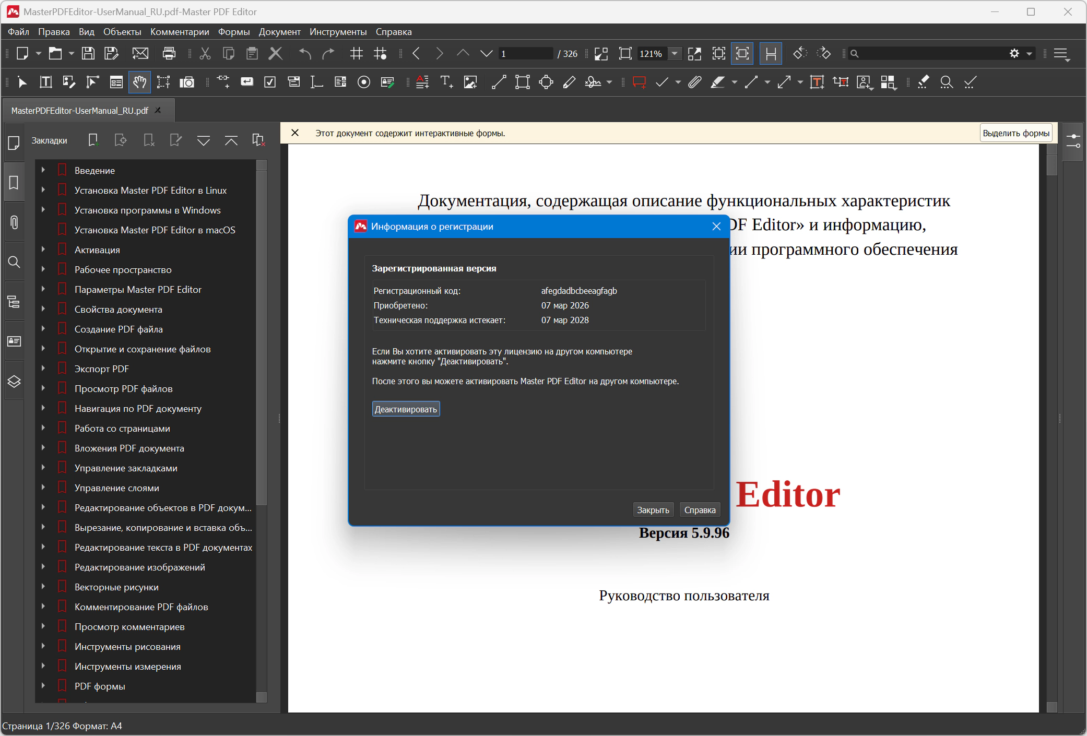The width and height of the screenshot is (1087, 736).
Task: Expand the Активация bookmark
Action: pos(43,250)
